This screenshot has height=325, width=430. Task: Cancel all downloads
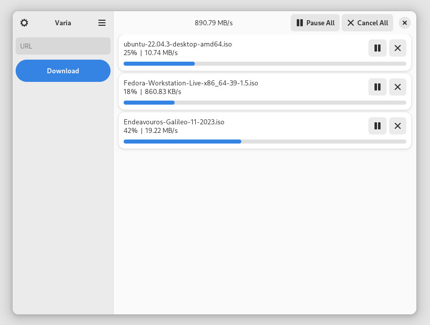367,23
